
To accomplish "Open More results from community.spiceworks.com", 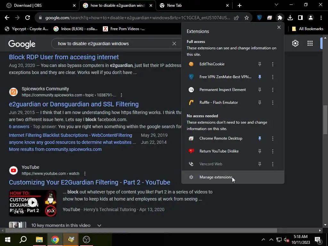I will coord(55,149).
